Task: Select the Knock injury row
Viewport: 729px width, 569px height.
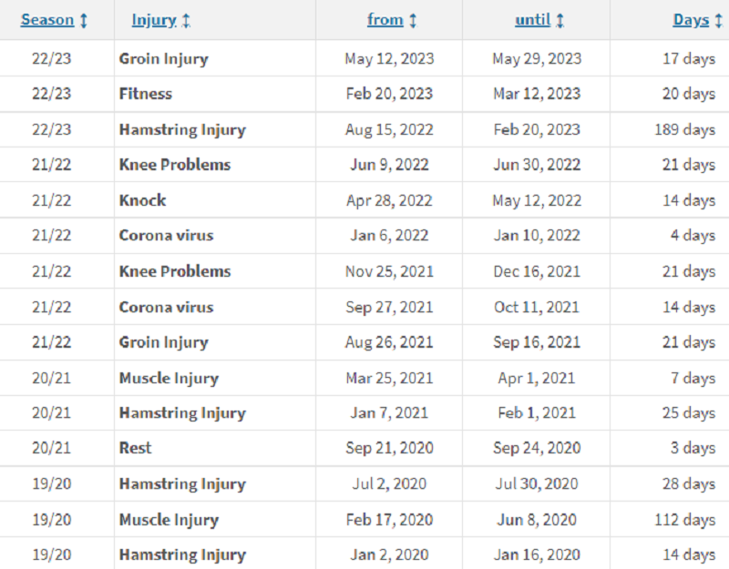Action: click(364, 200)
